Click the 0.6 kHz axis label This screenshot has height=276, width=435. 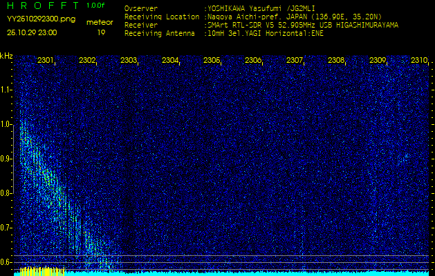(x=6, y=262)
